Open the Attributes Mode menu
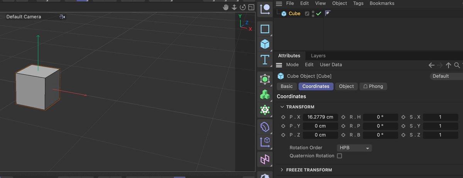This screenshot has height=178, width=463. (x=292, y=65)
